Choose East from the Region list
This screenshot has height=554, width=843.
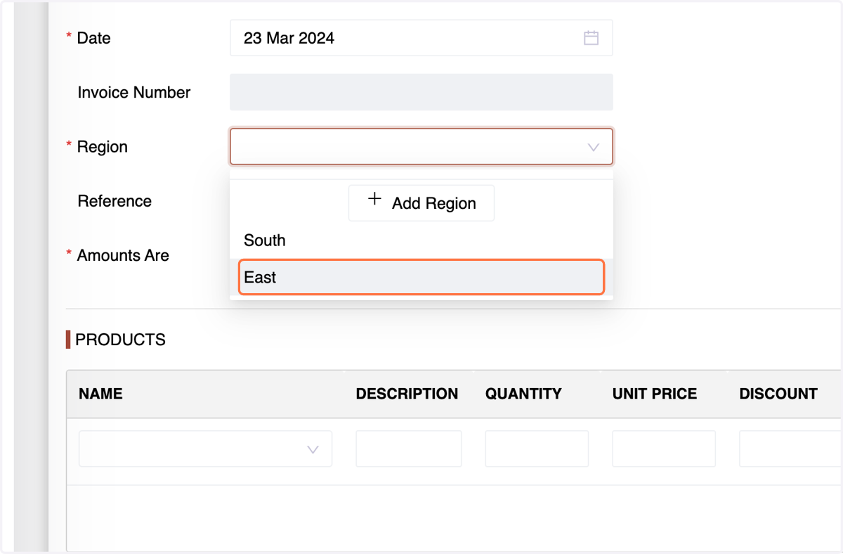coord(421,277)
